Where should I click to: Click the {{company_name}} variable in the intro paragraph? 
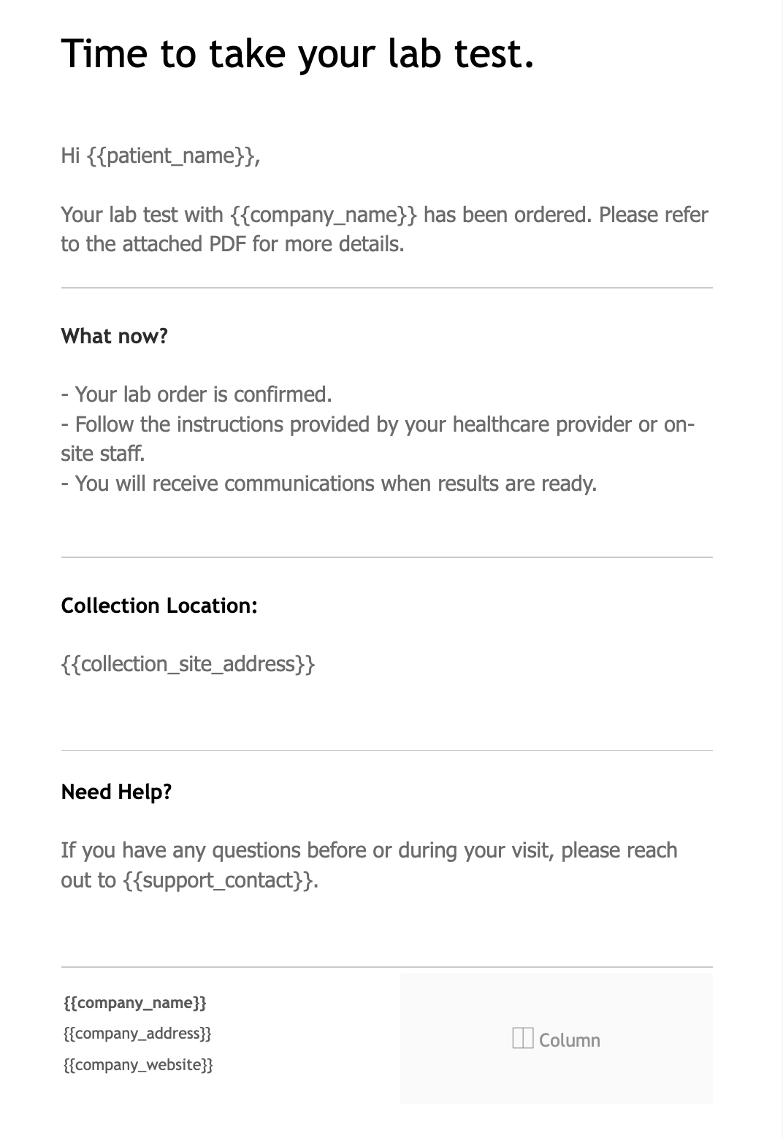[x=324, y=215]
